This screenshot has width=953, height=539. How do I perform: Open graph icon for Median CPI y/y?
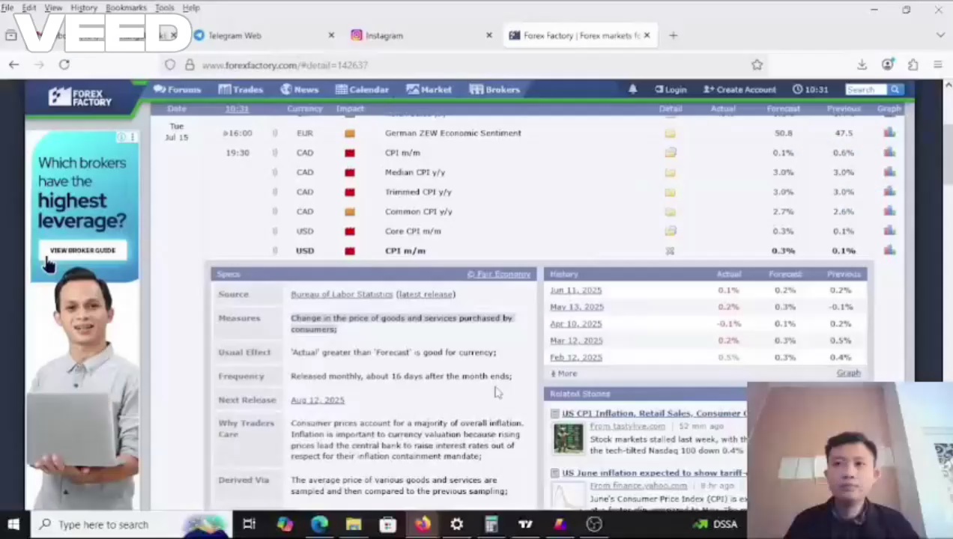[x=889, y=171]
